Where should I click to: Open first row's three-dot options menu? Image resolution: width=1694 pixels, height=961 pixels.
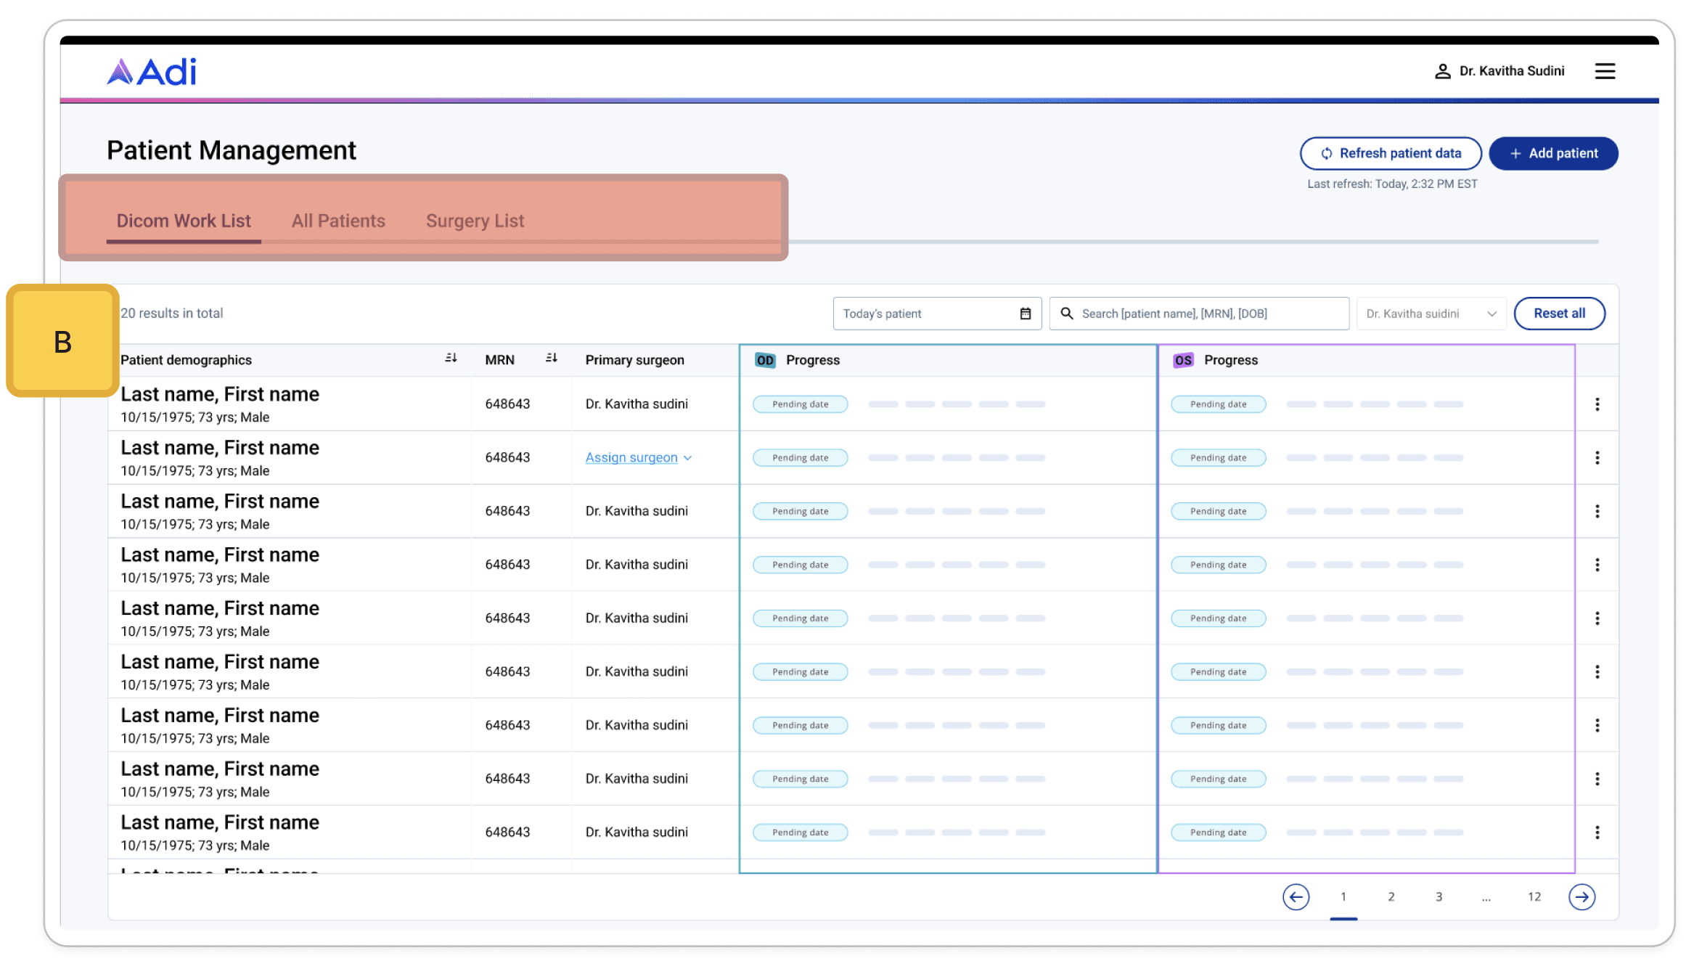coord(1597,404)
